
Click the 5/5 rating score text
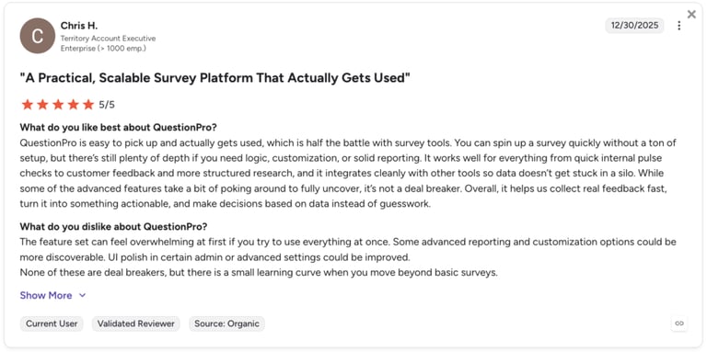click(107, 105)
